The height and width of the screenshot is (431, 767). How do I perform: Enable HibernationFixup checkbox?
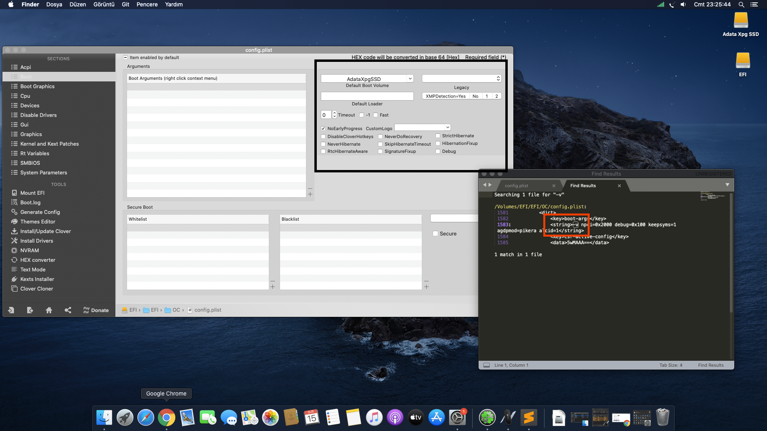438,143
